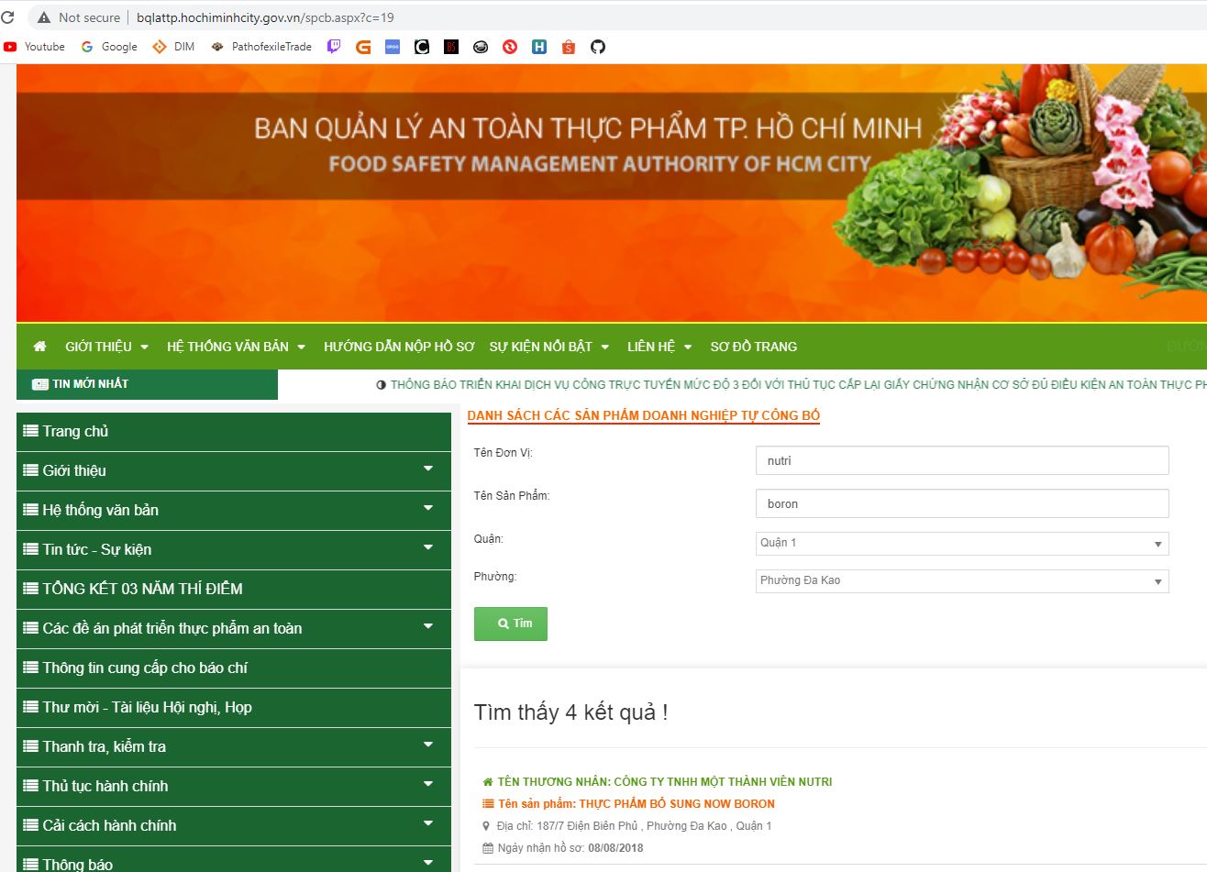Open the SƠ ĐỒ TRANG menu item

coord(754,347)
